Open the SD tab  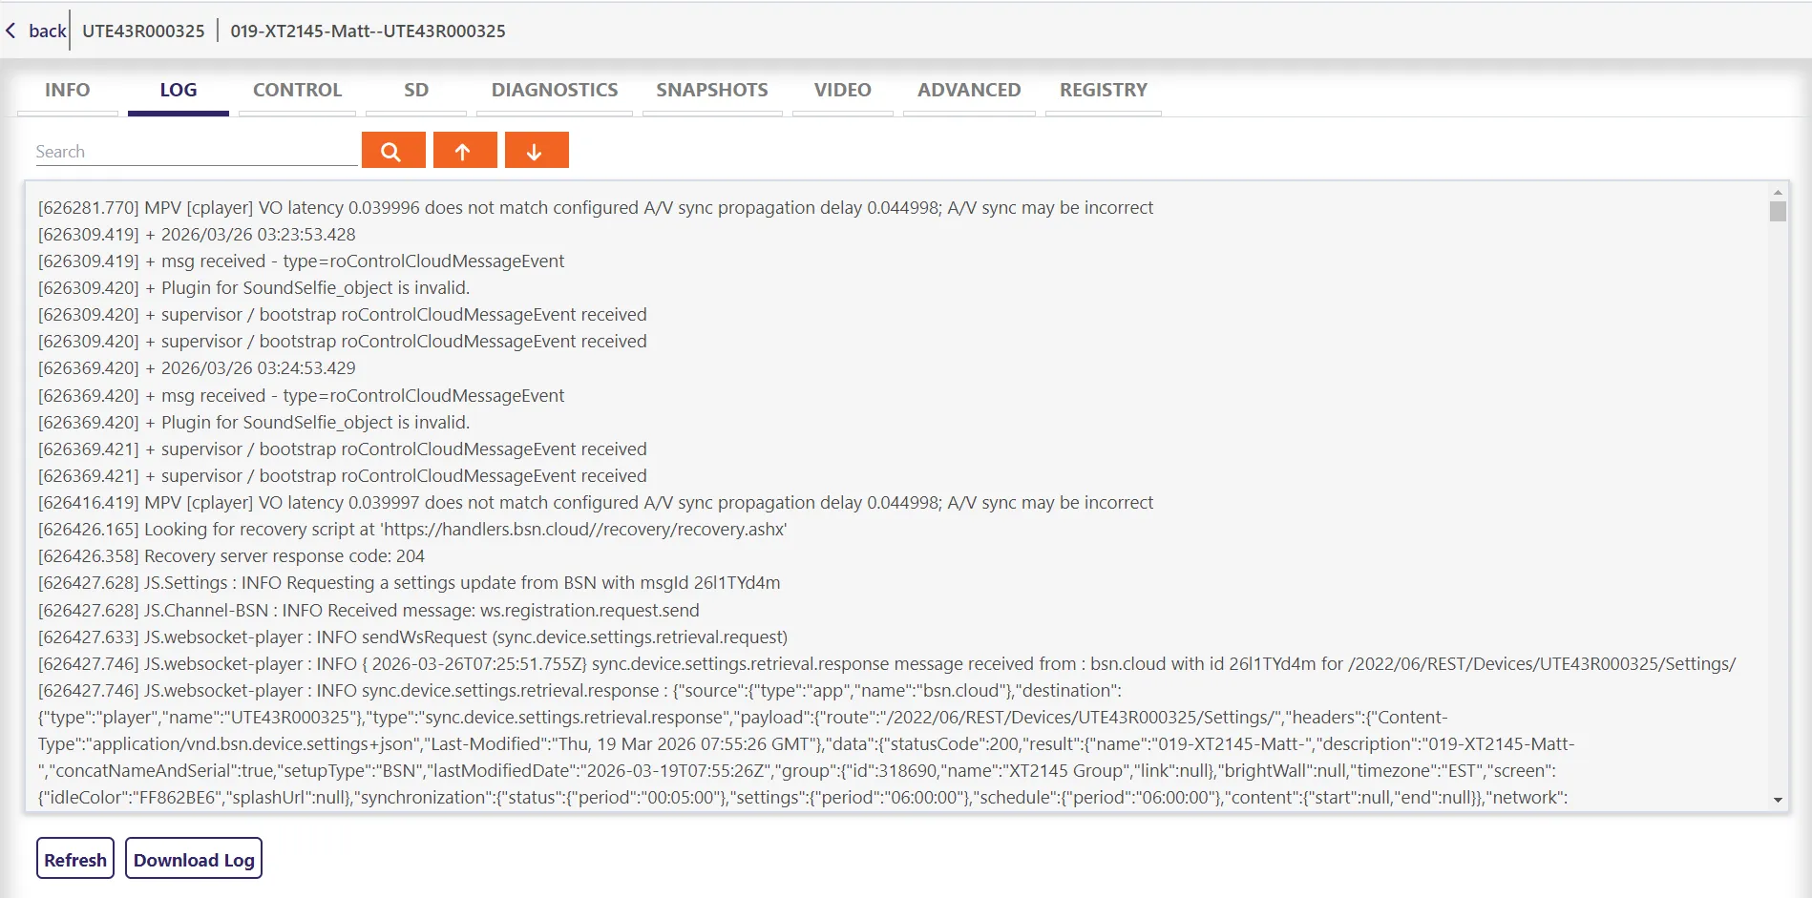(x=416, y=91)
